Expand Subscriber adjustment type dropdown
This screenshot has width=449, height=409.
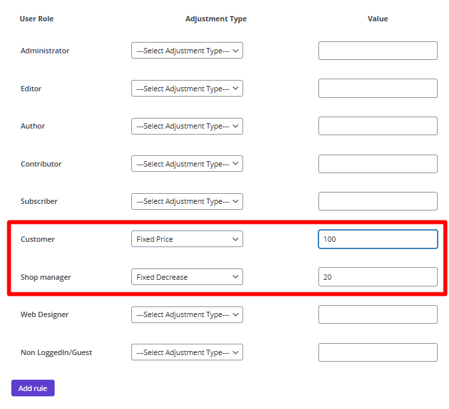187,201
